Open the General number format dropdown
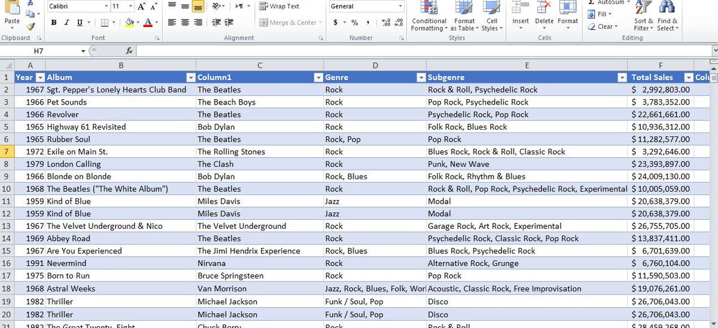The image size is (718, 328). [x=400, y=6]
